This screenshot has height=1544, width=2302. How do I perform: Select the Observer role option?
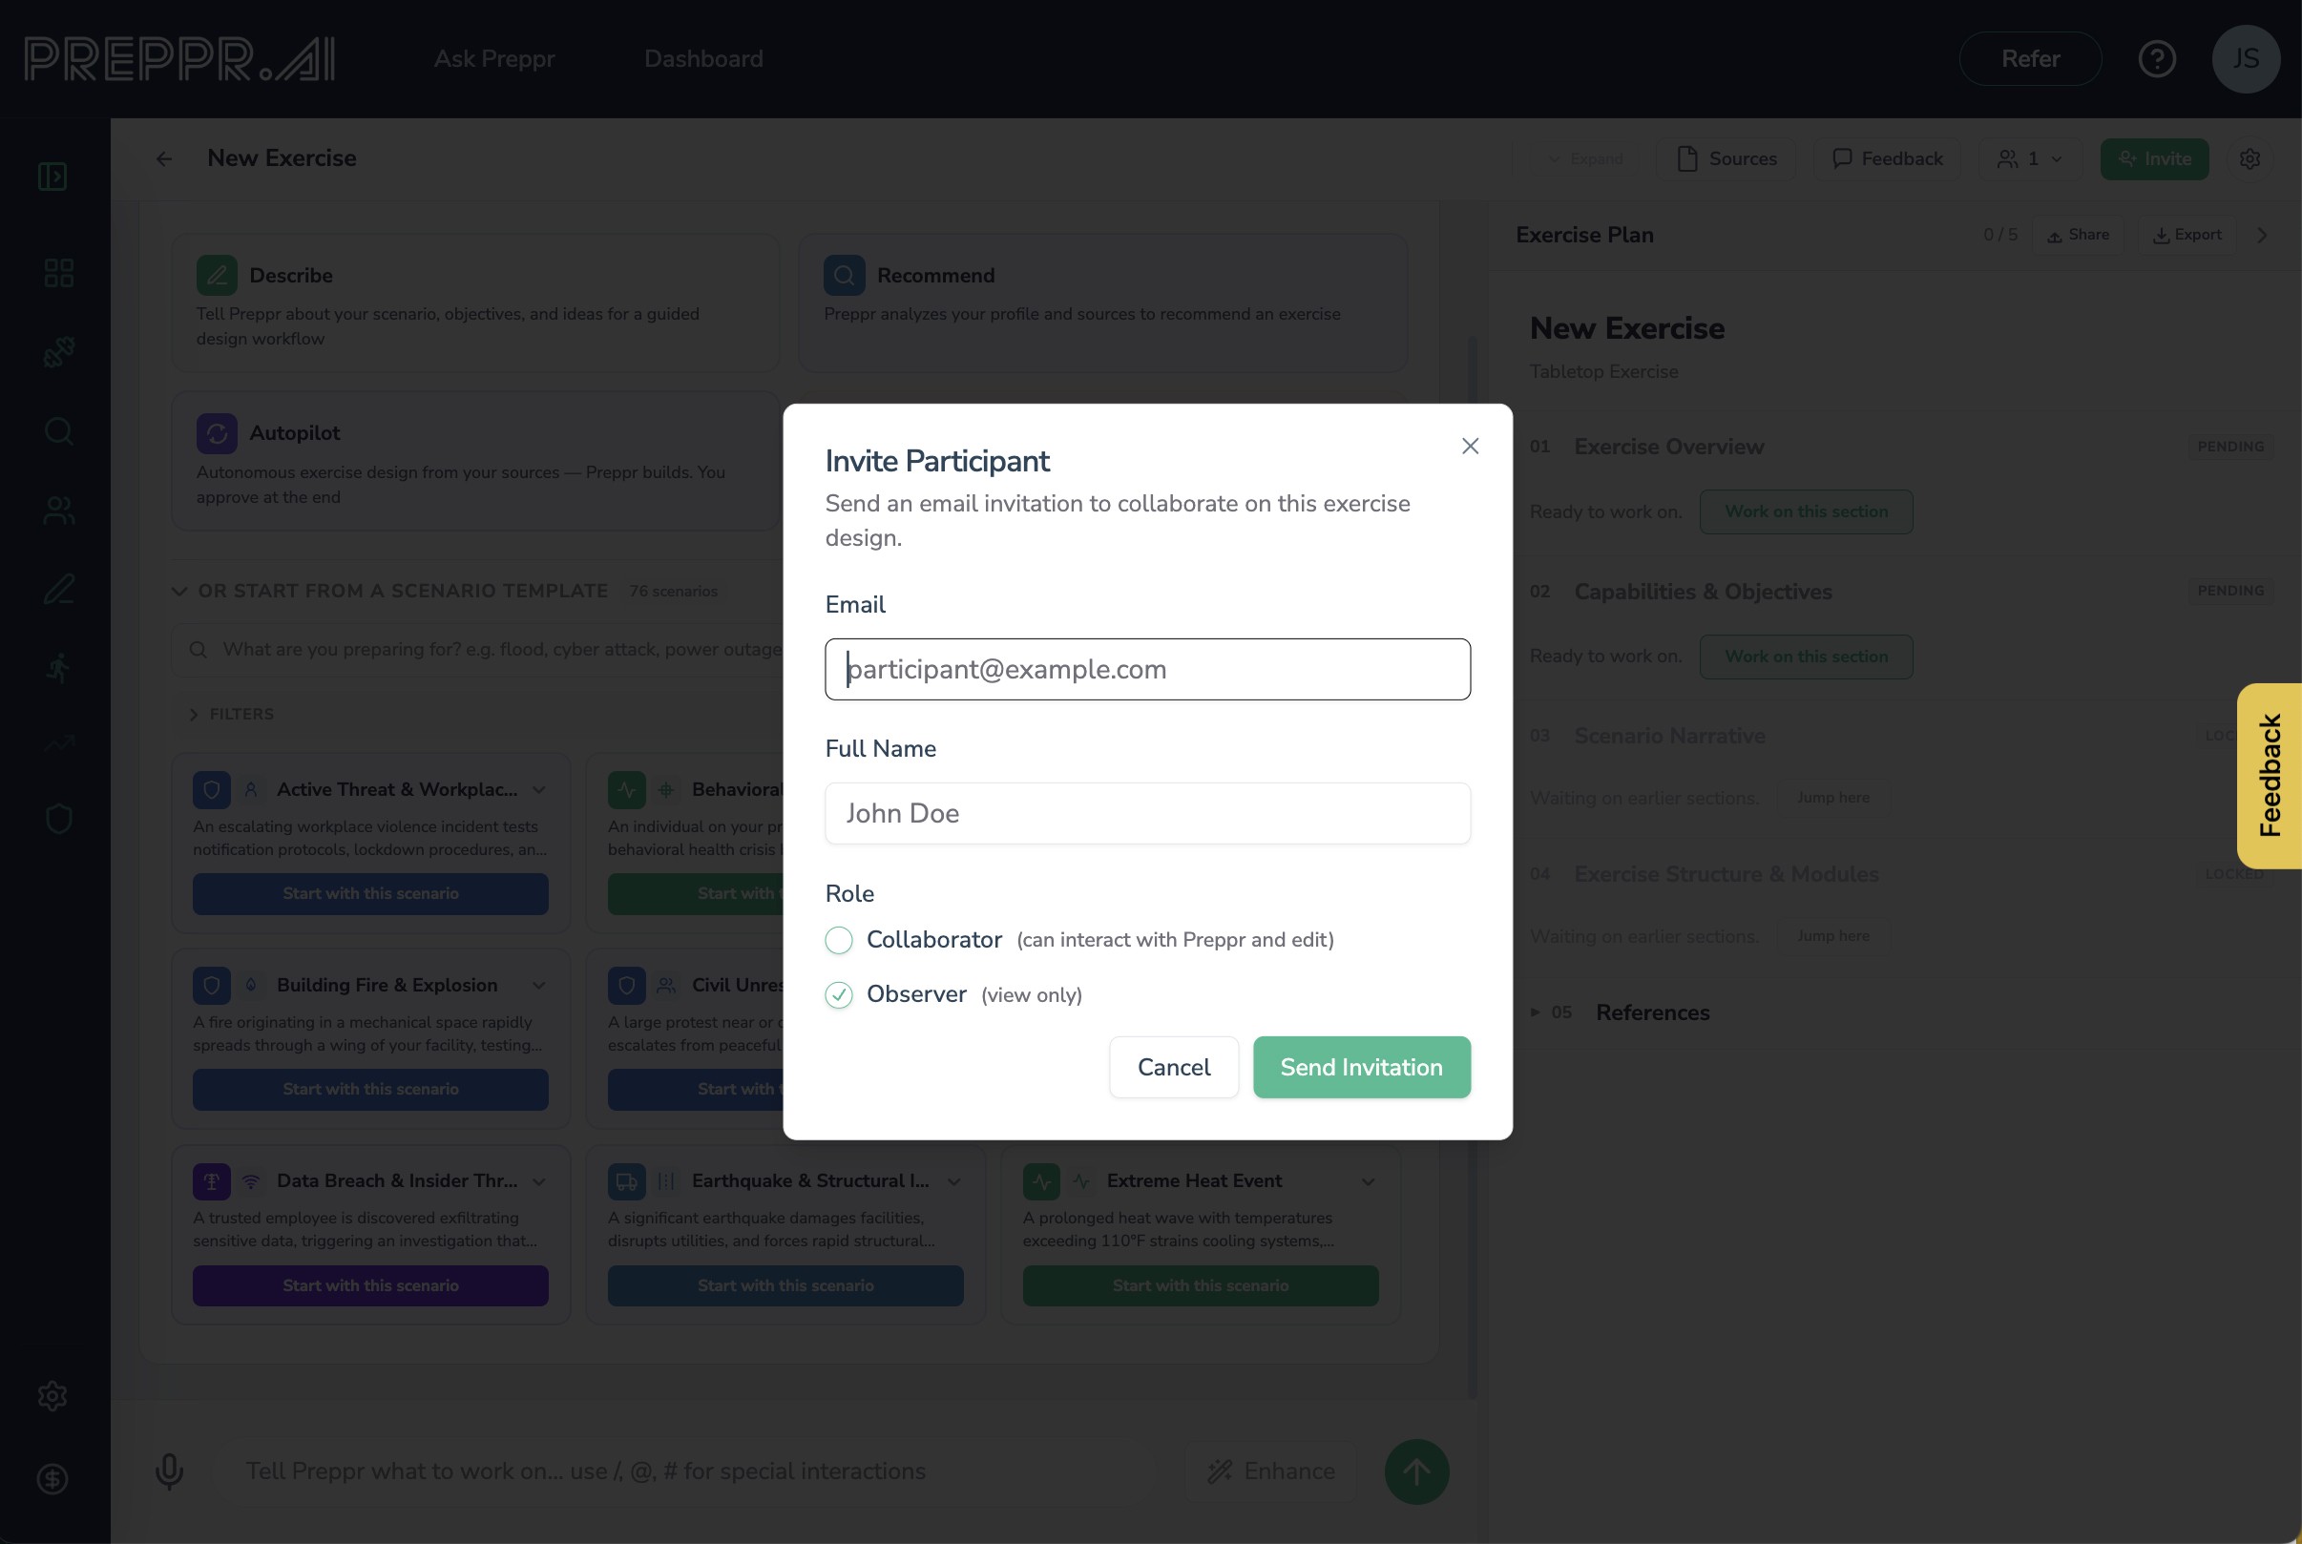tap(839, 995)
